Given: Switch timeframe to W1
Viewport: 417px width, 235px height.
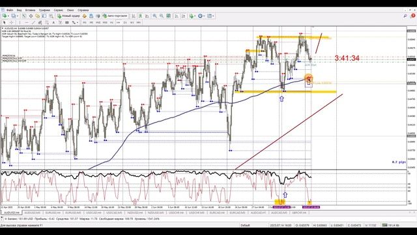Looking at the screenshot, I should 132,23.
